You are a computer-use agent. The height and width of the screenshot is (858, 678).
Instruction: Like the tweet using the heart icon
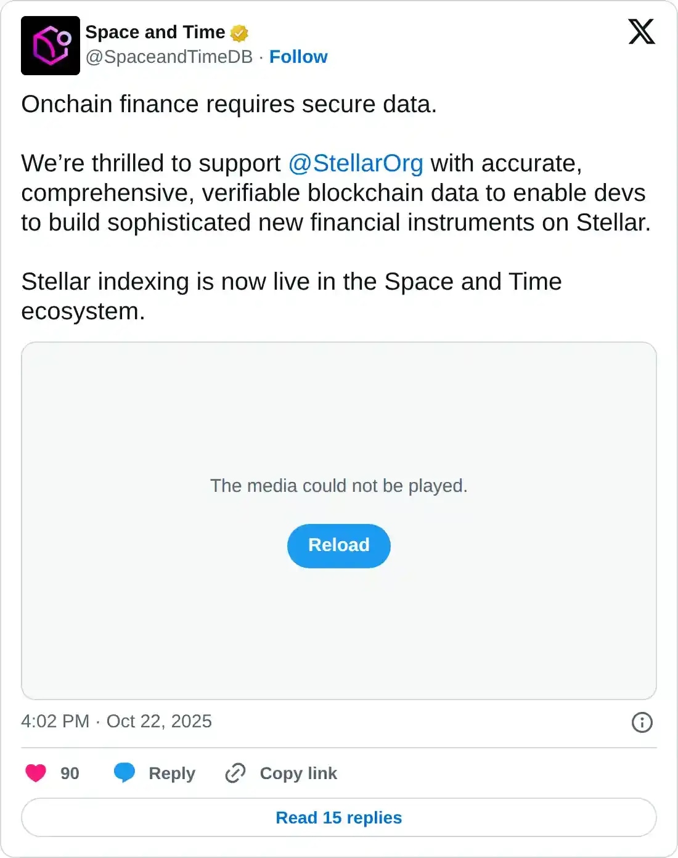36,772
